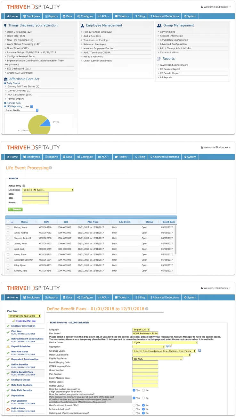This screenshot has width=236, height=417.
Task: Tick the checkbox for Parker, Jeana
Action: (x=8, y=227)
